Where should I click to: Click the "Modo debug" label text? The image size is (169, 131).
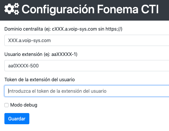coord(24,105)
